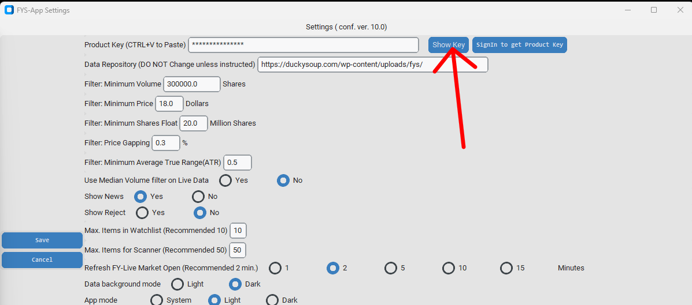Viewport: 692px width, 305px height.
Task: Set refresh interval to 5 minutes
Action: coord(391,268)
